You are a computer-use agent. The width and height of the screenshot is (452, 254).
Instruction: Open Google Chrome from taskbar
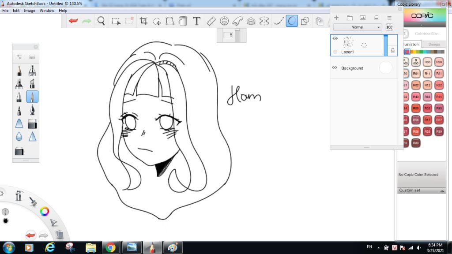point(110,247)
